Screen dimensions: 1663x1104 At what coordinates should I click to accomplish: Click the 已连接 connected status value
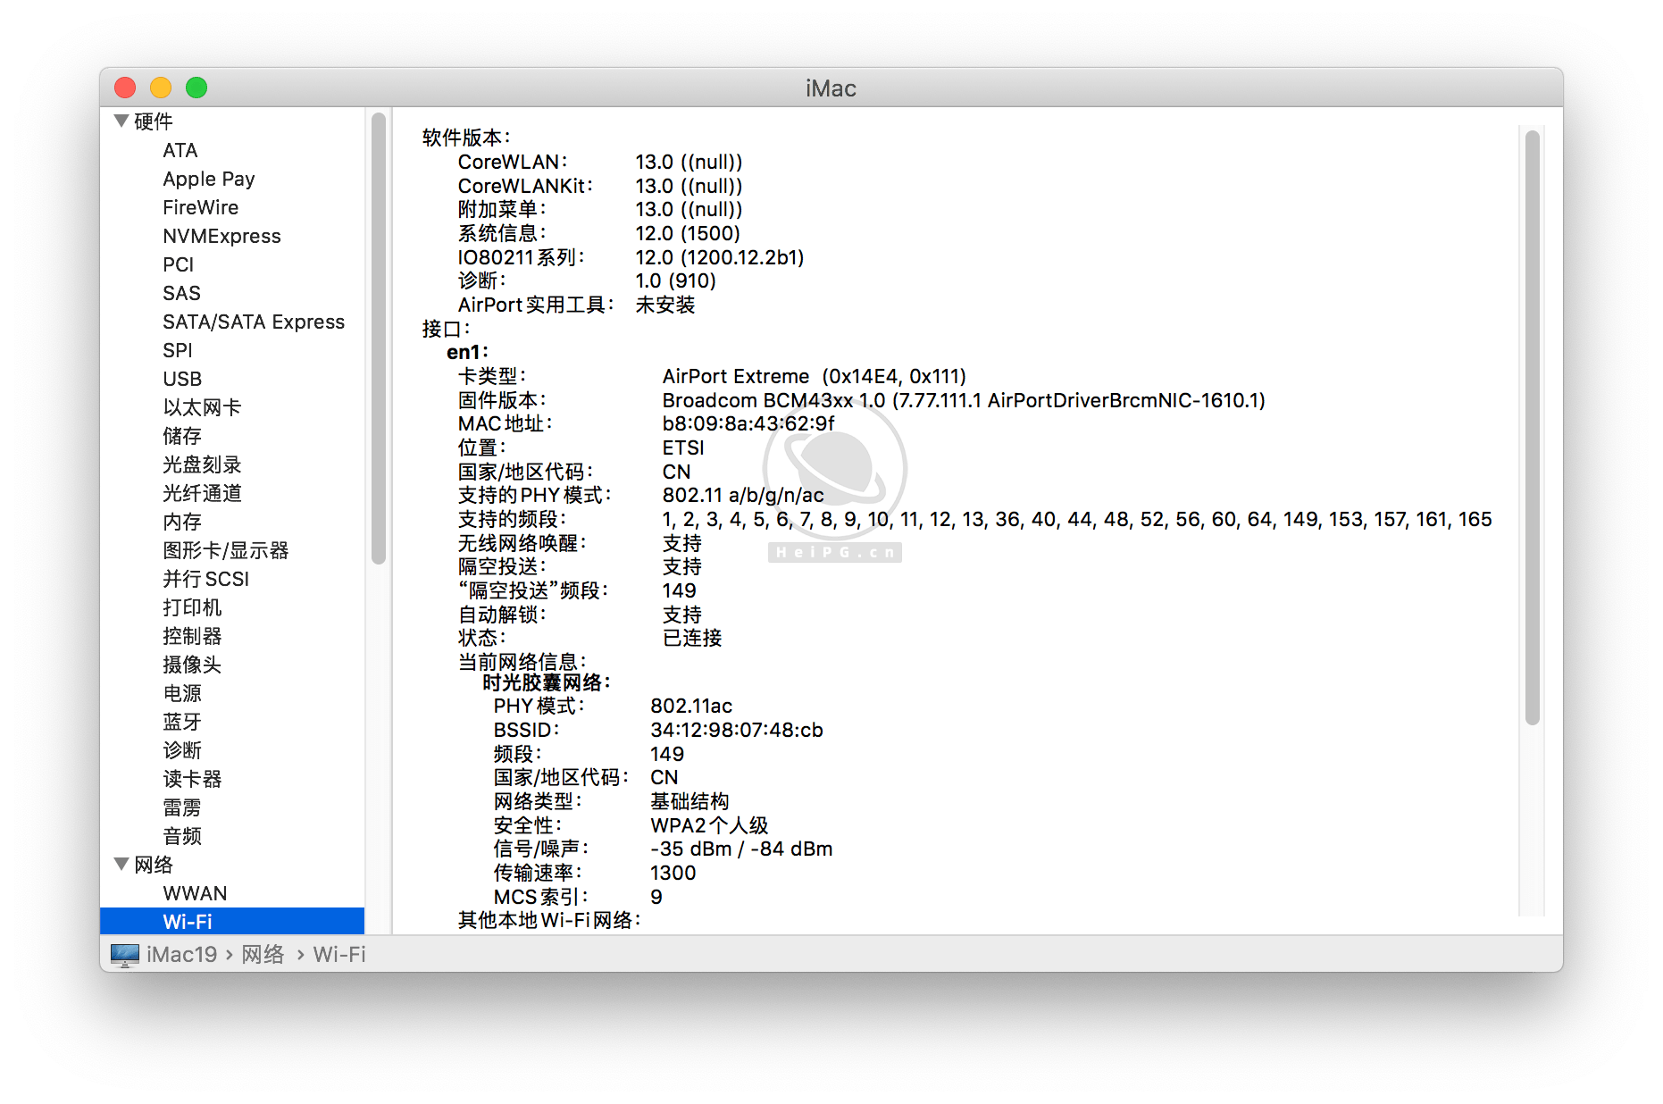click(x=692, y=638)
